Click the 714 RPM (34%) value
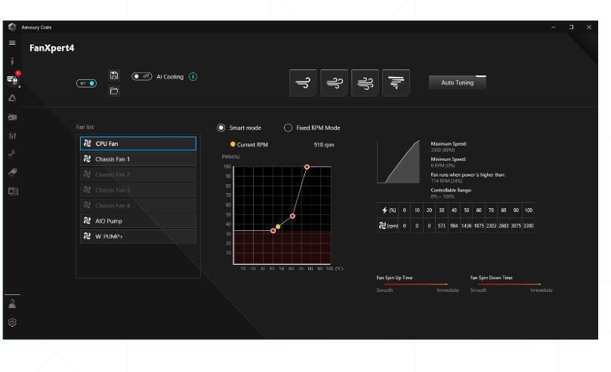Viewport: 611px width, 372px height. coord(446,181)
